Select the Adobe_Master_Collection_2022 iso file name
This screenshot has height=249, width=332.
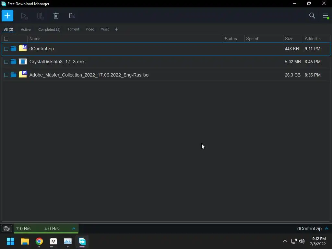pyautogui.click(x=89, y=75)
